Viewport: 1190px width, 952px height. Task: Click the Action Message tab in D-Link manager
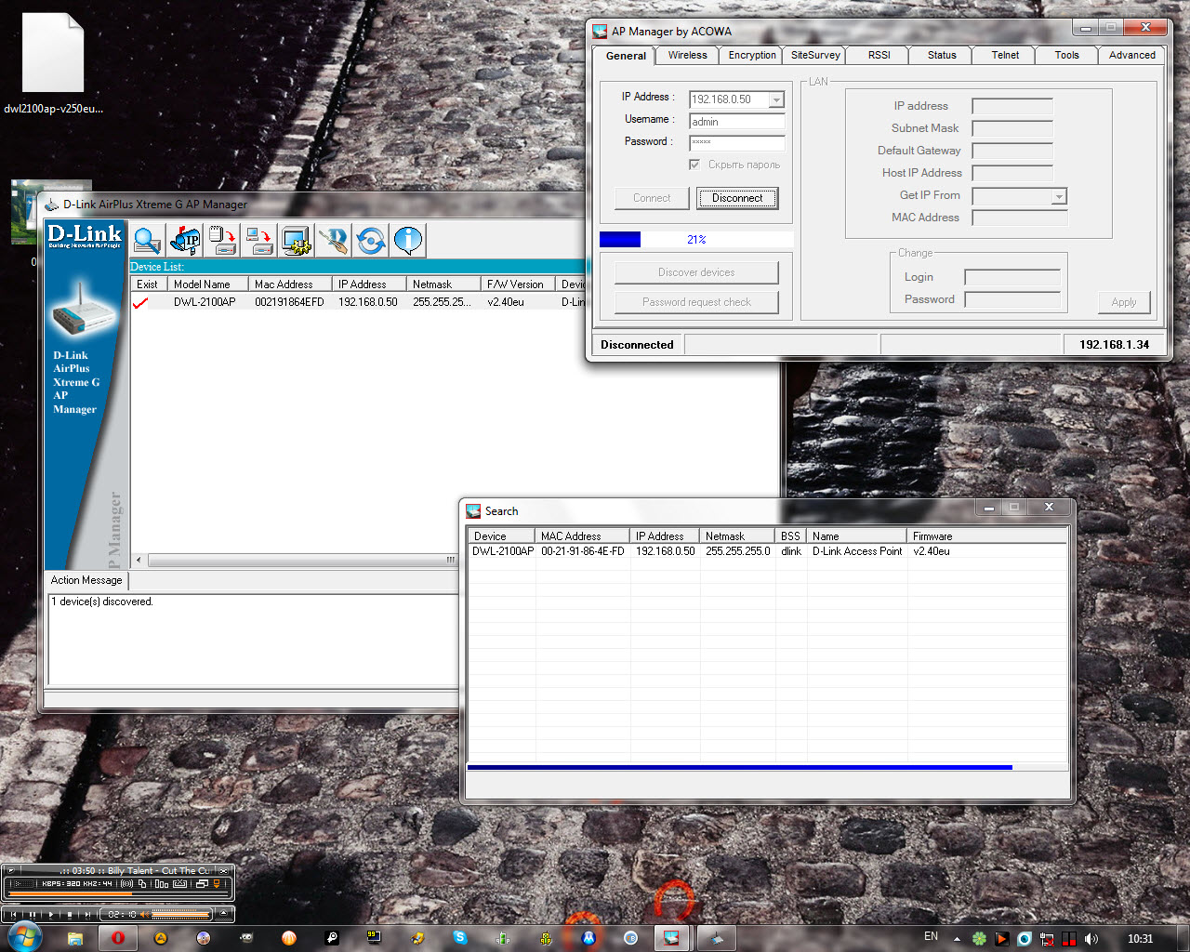tap(86, 580)
